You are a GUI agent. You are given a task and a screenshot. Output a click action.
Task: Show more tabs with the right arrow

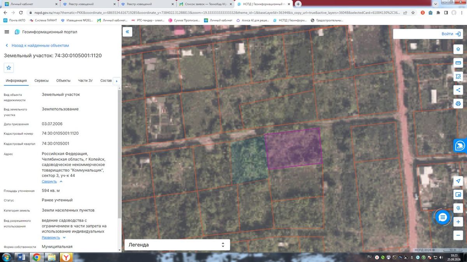pyautogui.click(x=116, y=81)
